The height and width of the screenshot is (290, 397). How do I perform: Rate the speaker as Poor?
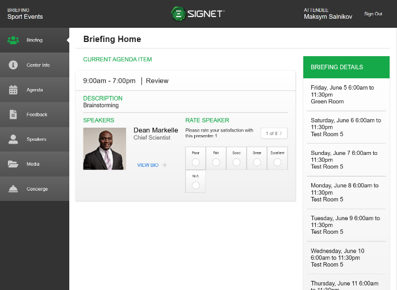coord(195,162)
